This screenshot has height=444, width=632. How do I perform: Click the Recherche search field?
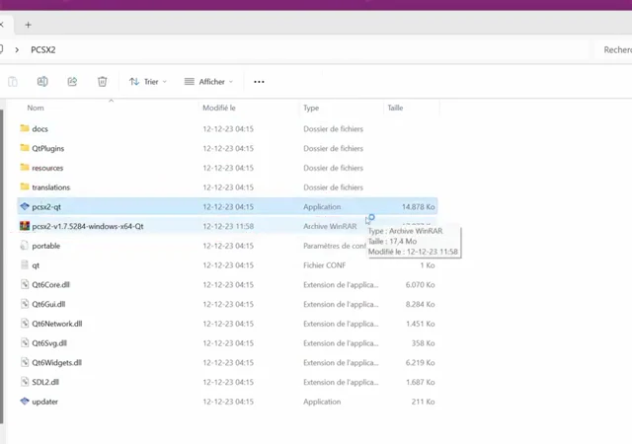pyautogui.click(x=614, y=50)
